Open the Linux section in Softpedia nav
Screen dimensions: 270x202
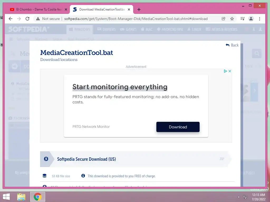[194, 29]
